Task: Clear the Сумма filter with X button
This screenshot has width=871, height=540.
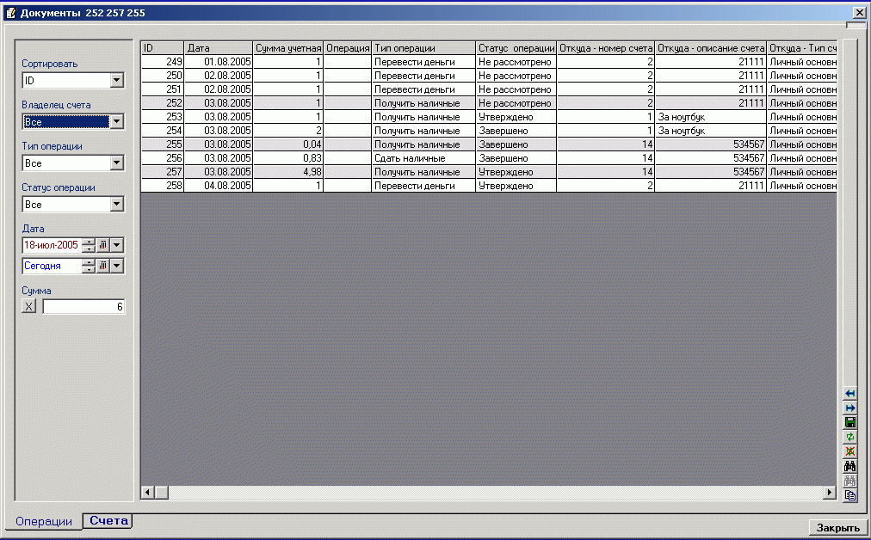Action: click(29, 306)
